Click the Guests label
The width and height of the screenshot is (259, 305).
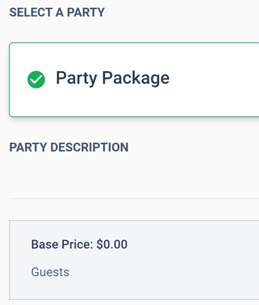[x=51, y=272]
